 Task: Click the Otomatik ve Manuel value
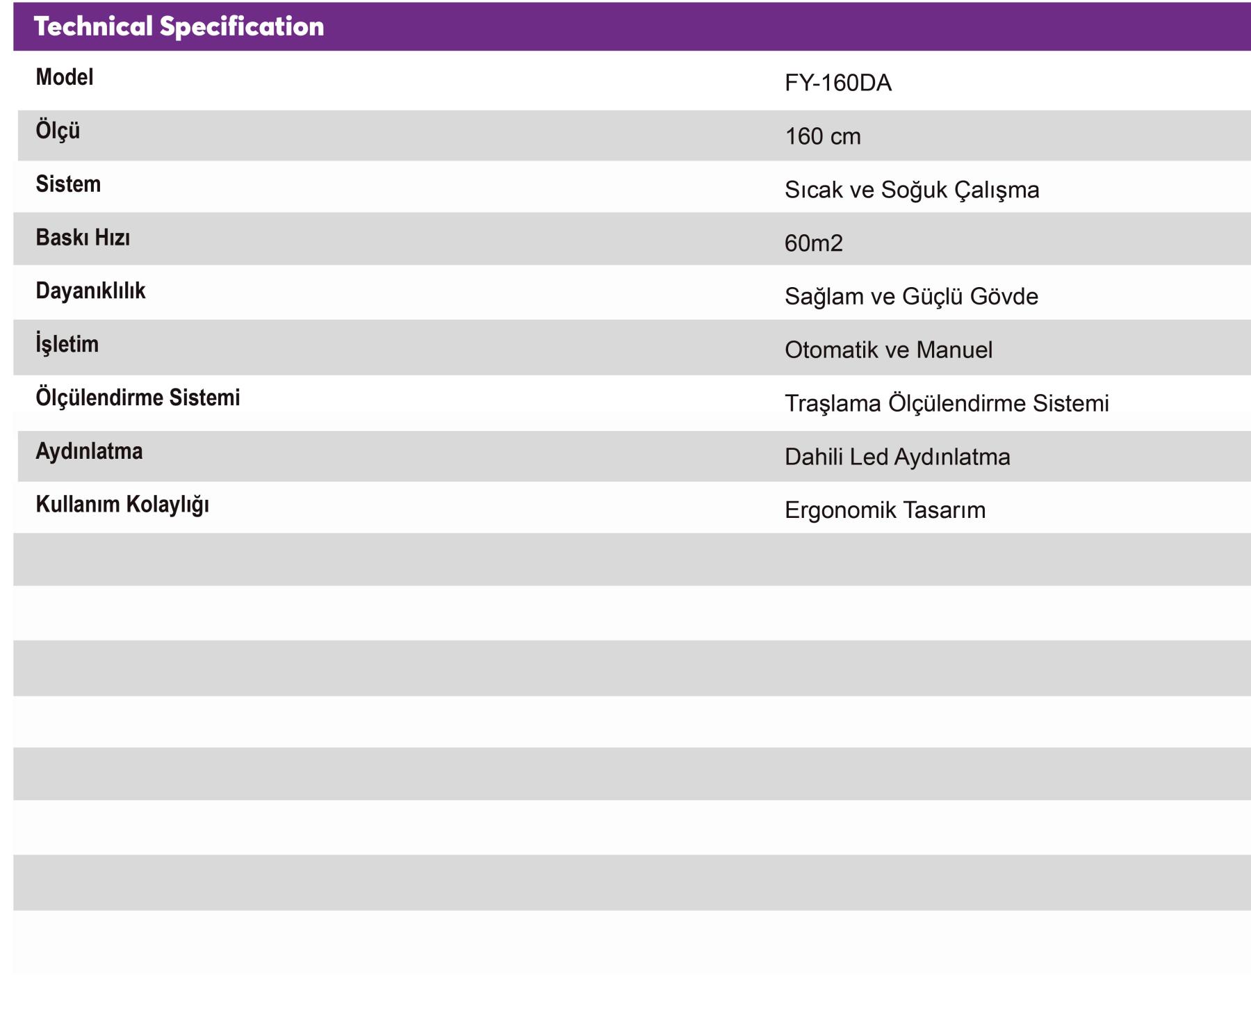[x=888, y=350]
